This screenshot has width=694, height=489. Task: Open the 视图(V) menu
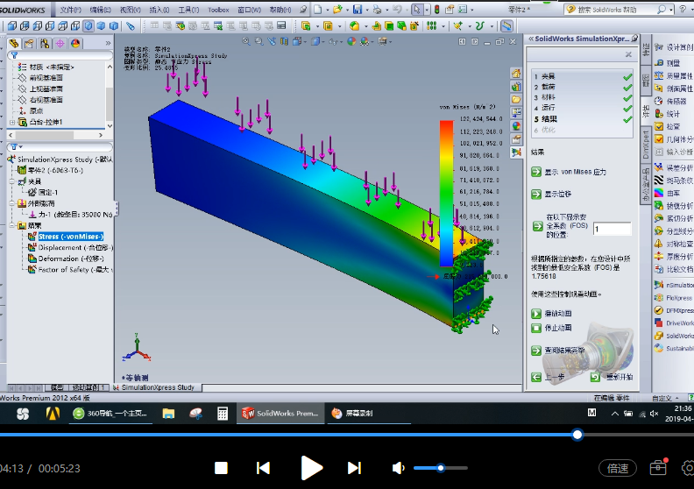[x=130, y=10]
